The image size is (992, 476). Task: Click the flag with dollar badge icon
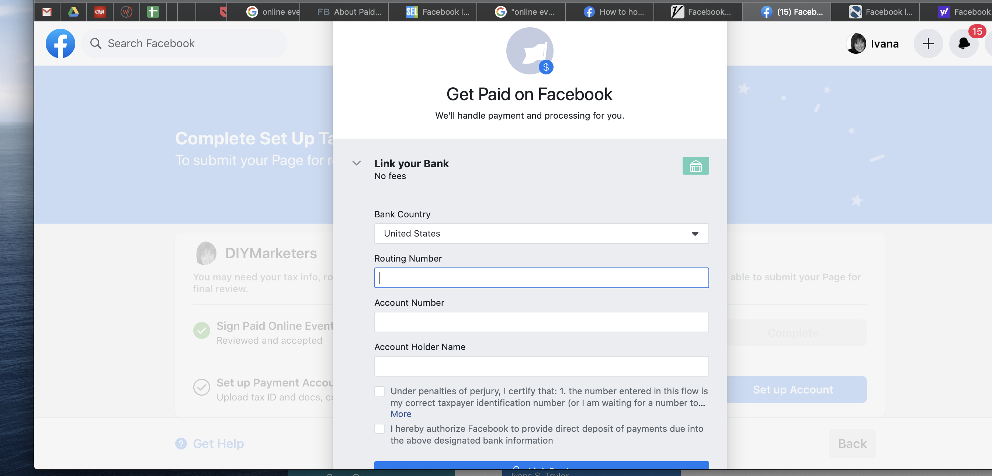pyautogui.click(x=530, y=51)
